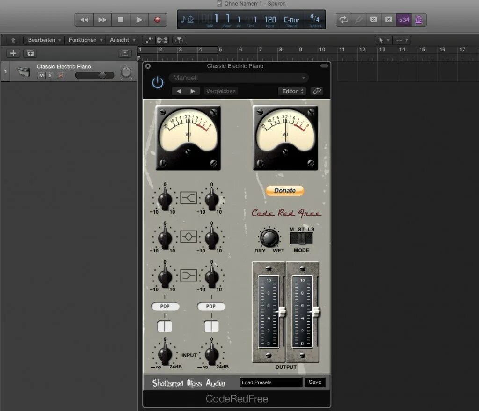Image resolution: width=479 pixels, height=411 pixels.
Task: Record-enable the Classic Electric Piano track
Action: 61,75
